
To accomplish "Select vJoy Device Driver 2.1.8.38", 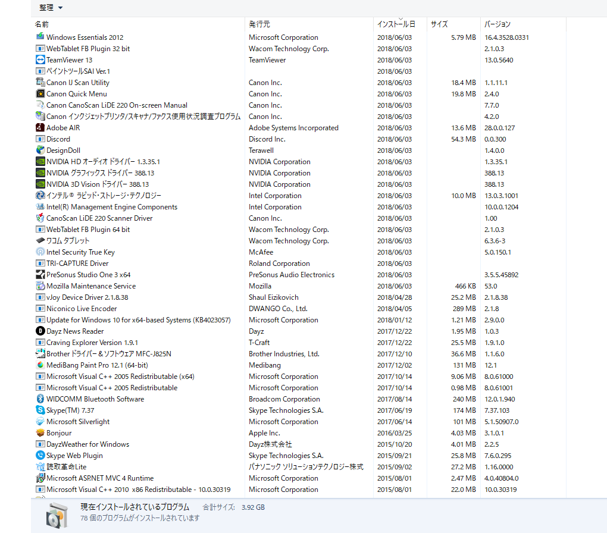I will click(x=87, y=297).
